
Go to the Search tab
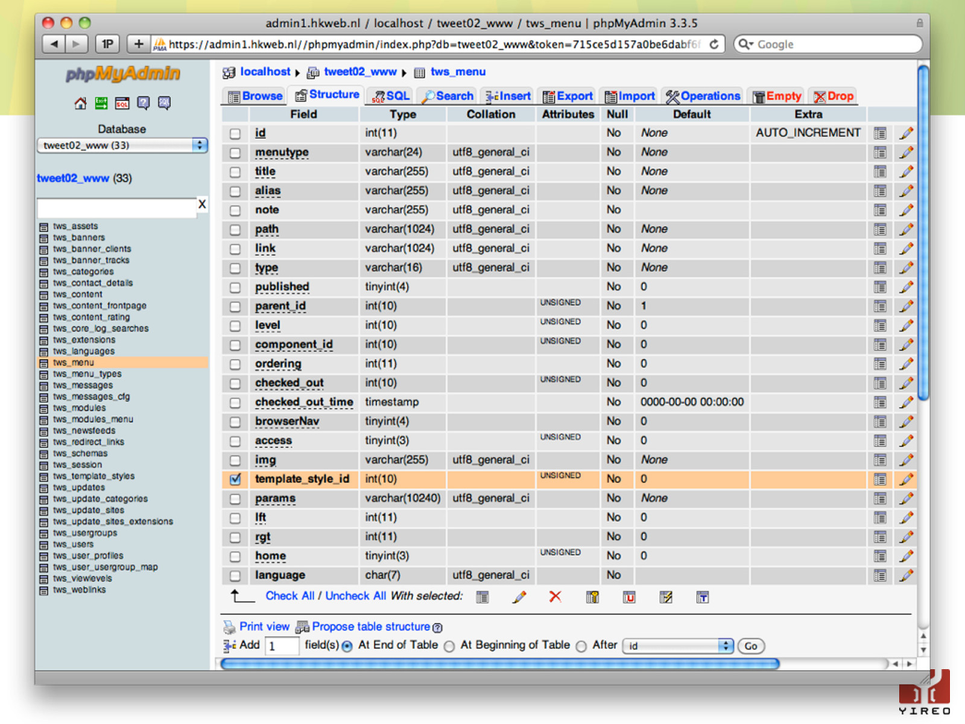(448, 96)
